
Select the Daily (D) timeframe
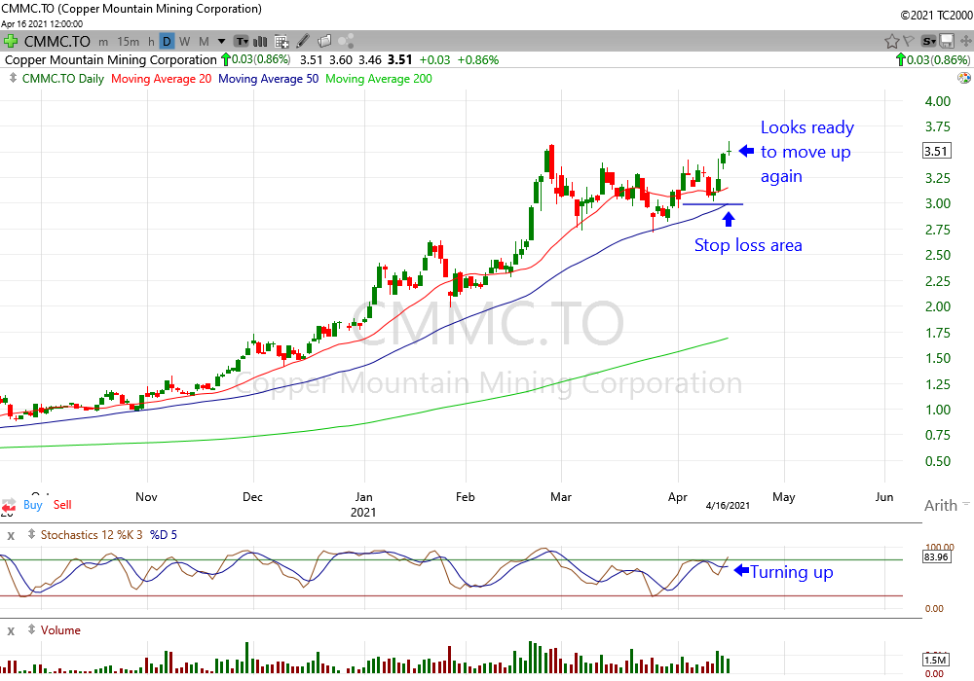click(167, 42)
